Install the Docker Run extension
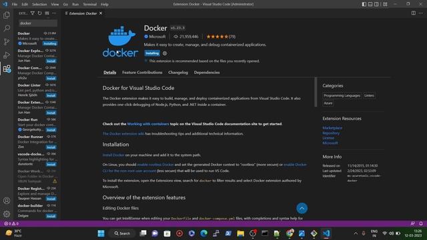The image size is (427, 240). [x=51, y=130]
